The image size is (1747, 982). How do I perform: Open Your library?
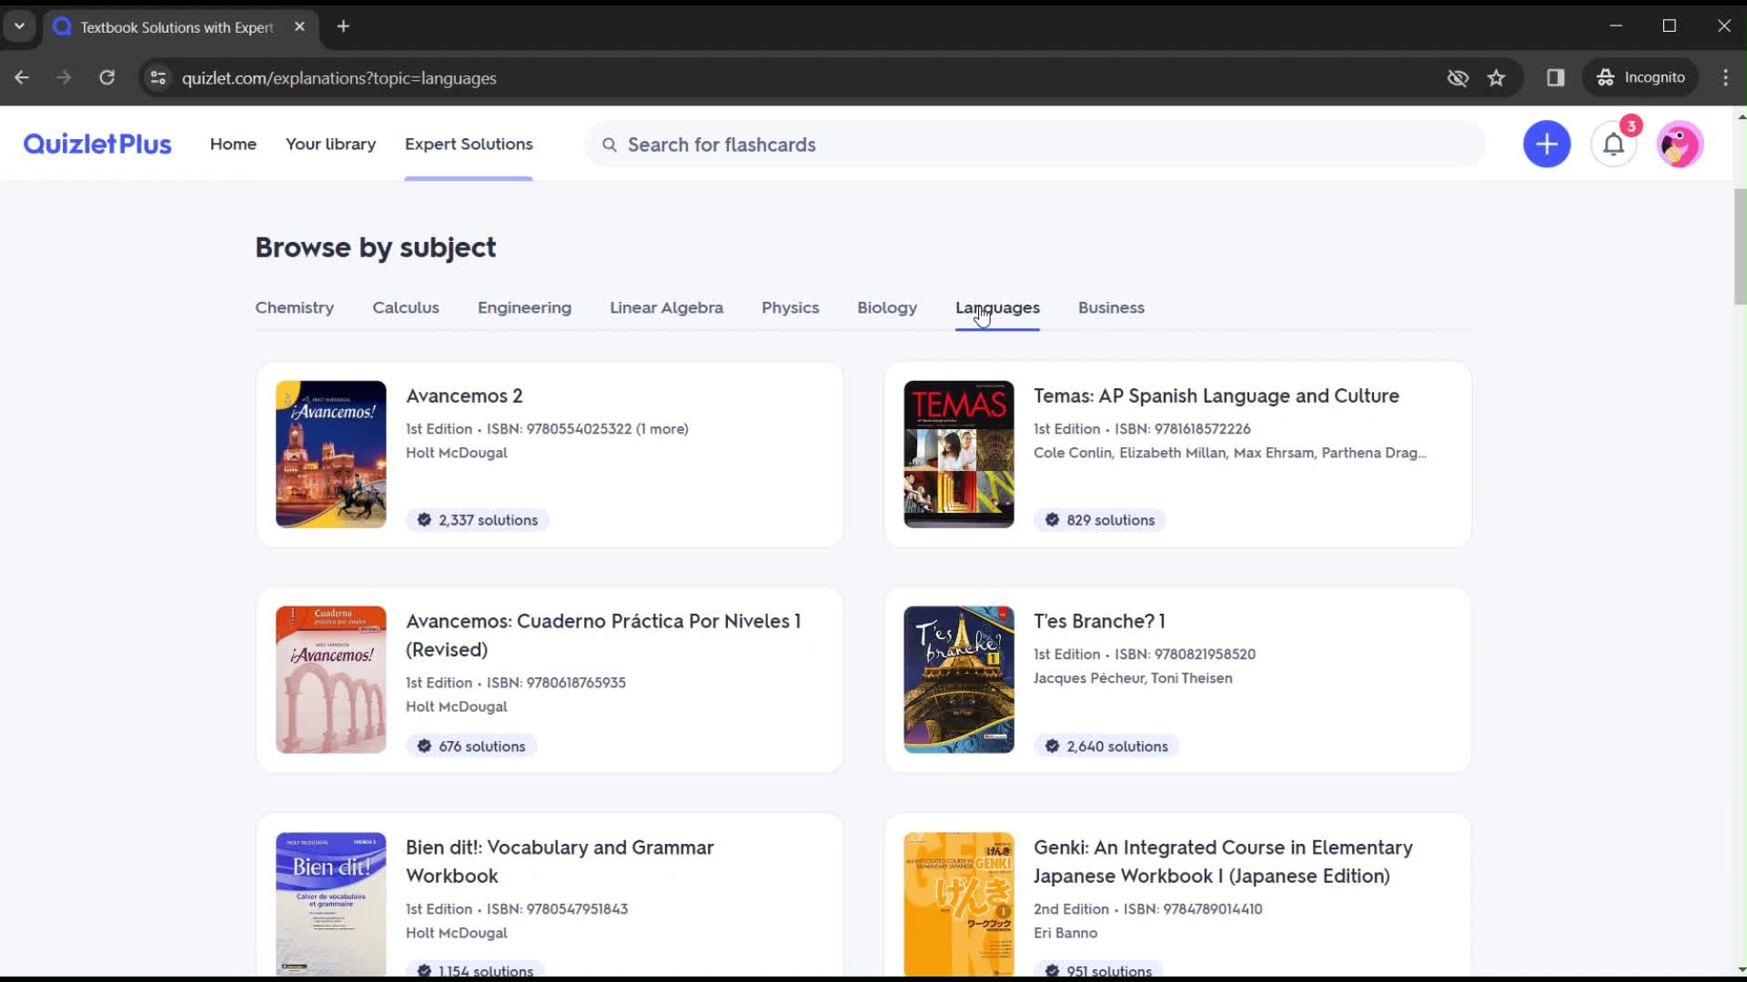(330, 144)
